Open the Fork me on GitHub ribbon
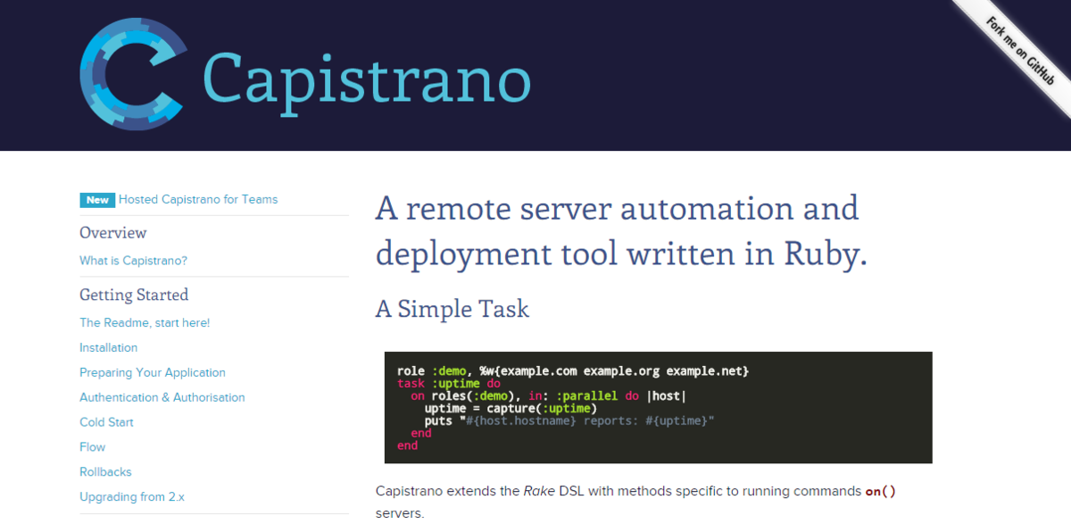Image resolution: width=1071 pixels, height=524 pixels. 1019,50
